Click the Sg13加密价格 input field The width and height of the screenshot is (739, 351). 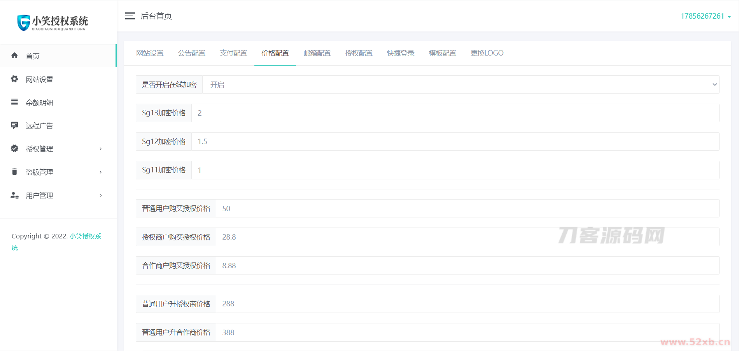[455, 113]
